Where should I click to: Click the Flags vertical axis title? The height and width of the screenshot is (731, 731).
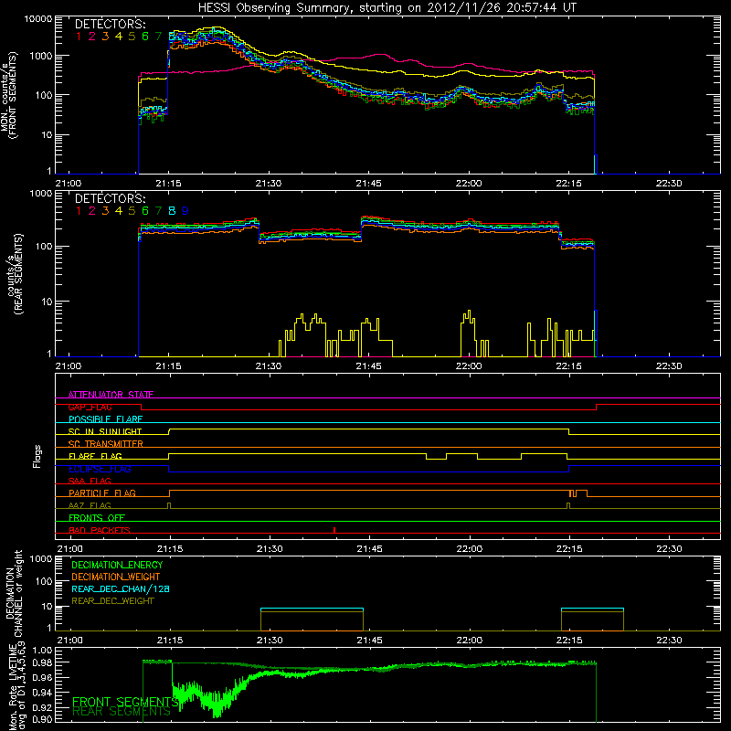click(37, 456)
